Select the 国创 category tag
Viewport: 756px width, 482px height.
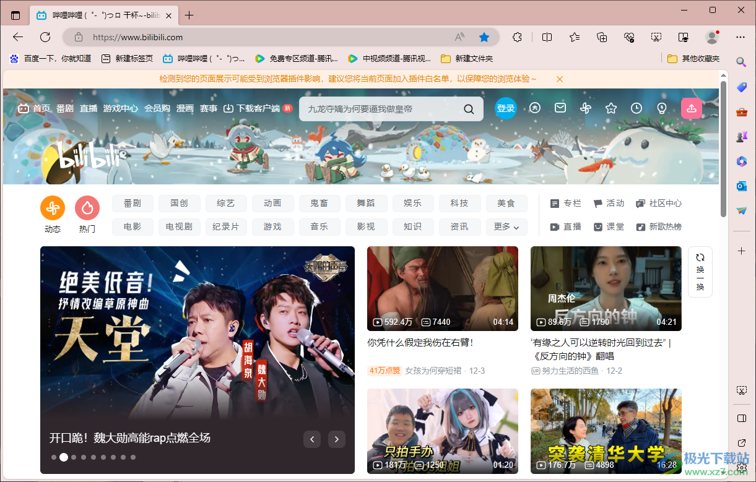180,204
